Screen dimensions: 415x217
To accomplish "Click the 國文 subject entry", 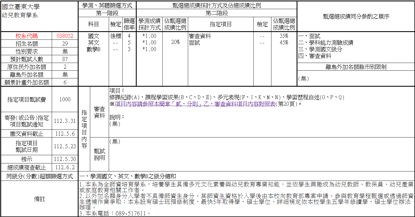I will coord(94,36).
